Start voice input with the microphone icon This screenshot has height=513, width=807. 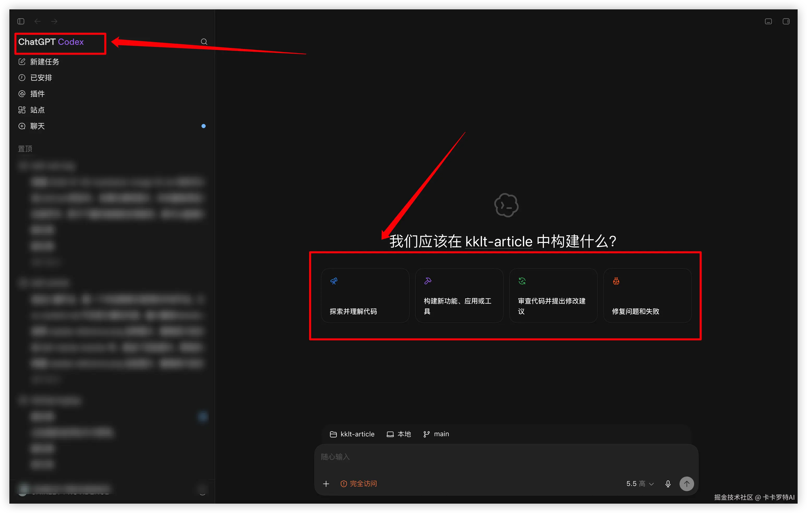(x=668, y=484)
